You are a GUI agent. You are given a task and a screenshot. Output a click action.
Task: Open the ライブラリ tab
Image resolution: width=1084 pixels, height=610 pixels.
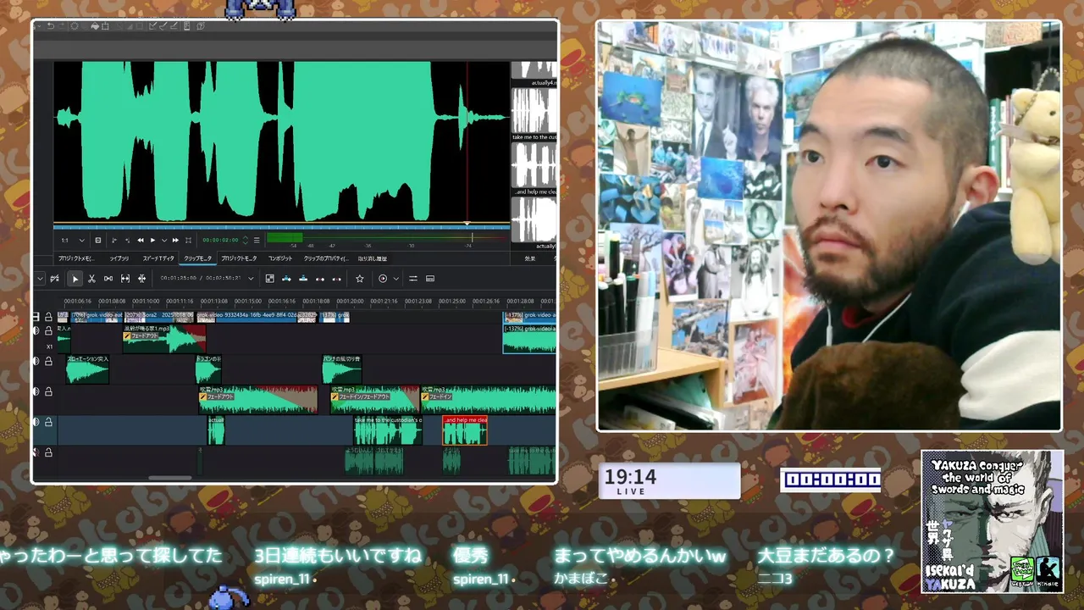[x=119, y=258]
